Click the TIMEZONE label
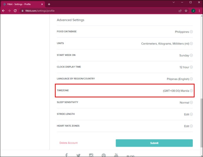 coord(63,90)
